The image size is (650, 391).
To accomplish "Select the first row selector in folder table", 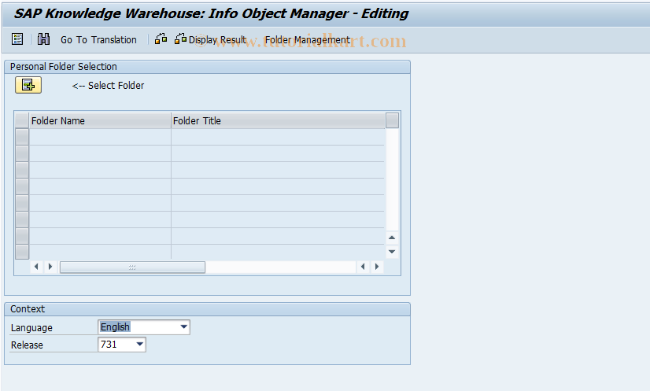I will coord(22,137).
